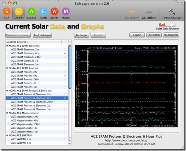
Task: Click the Enregistrer button
Action: coord(154,35)
